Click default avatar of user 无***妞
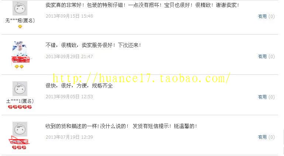Image resolution: width=284 pixels, height=156 pixels. point(20,8)
